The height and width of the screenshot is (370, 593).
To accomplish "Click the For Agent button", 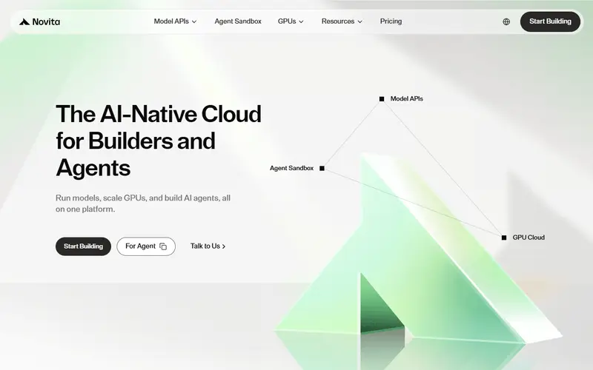I will (x=146, y=246).
